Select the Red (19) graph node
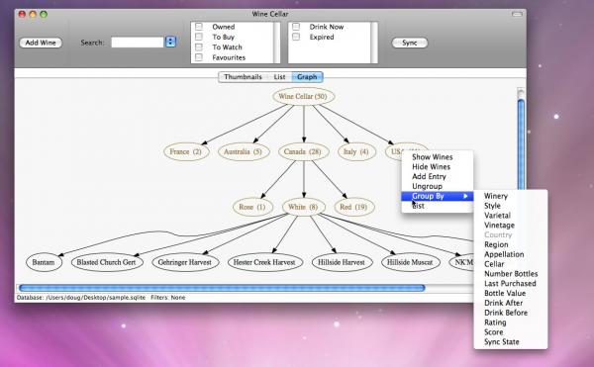The width and height of the screenshot is (594, 367). click(x=353, y=207)
